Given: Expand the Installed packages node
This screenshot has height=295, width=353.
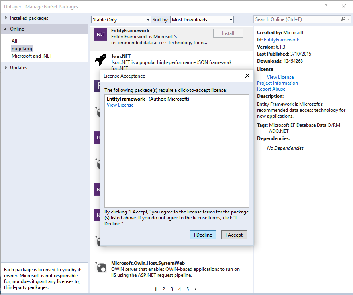Looking at the screenshot, I should pyautogui.click(x=6, y=18).
